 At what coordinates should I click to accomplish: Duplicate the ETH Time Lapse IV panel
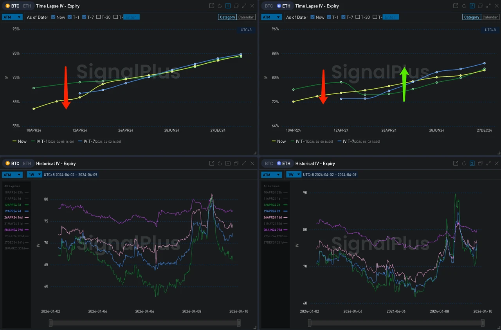pos(480,6)
